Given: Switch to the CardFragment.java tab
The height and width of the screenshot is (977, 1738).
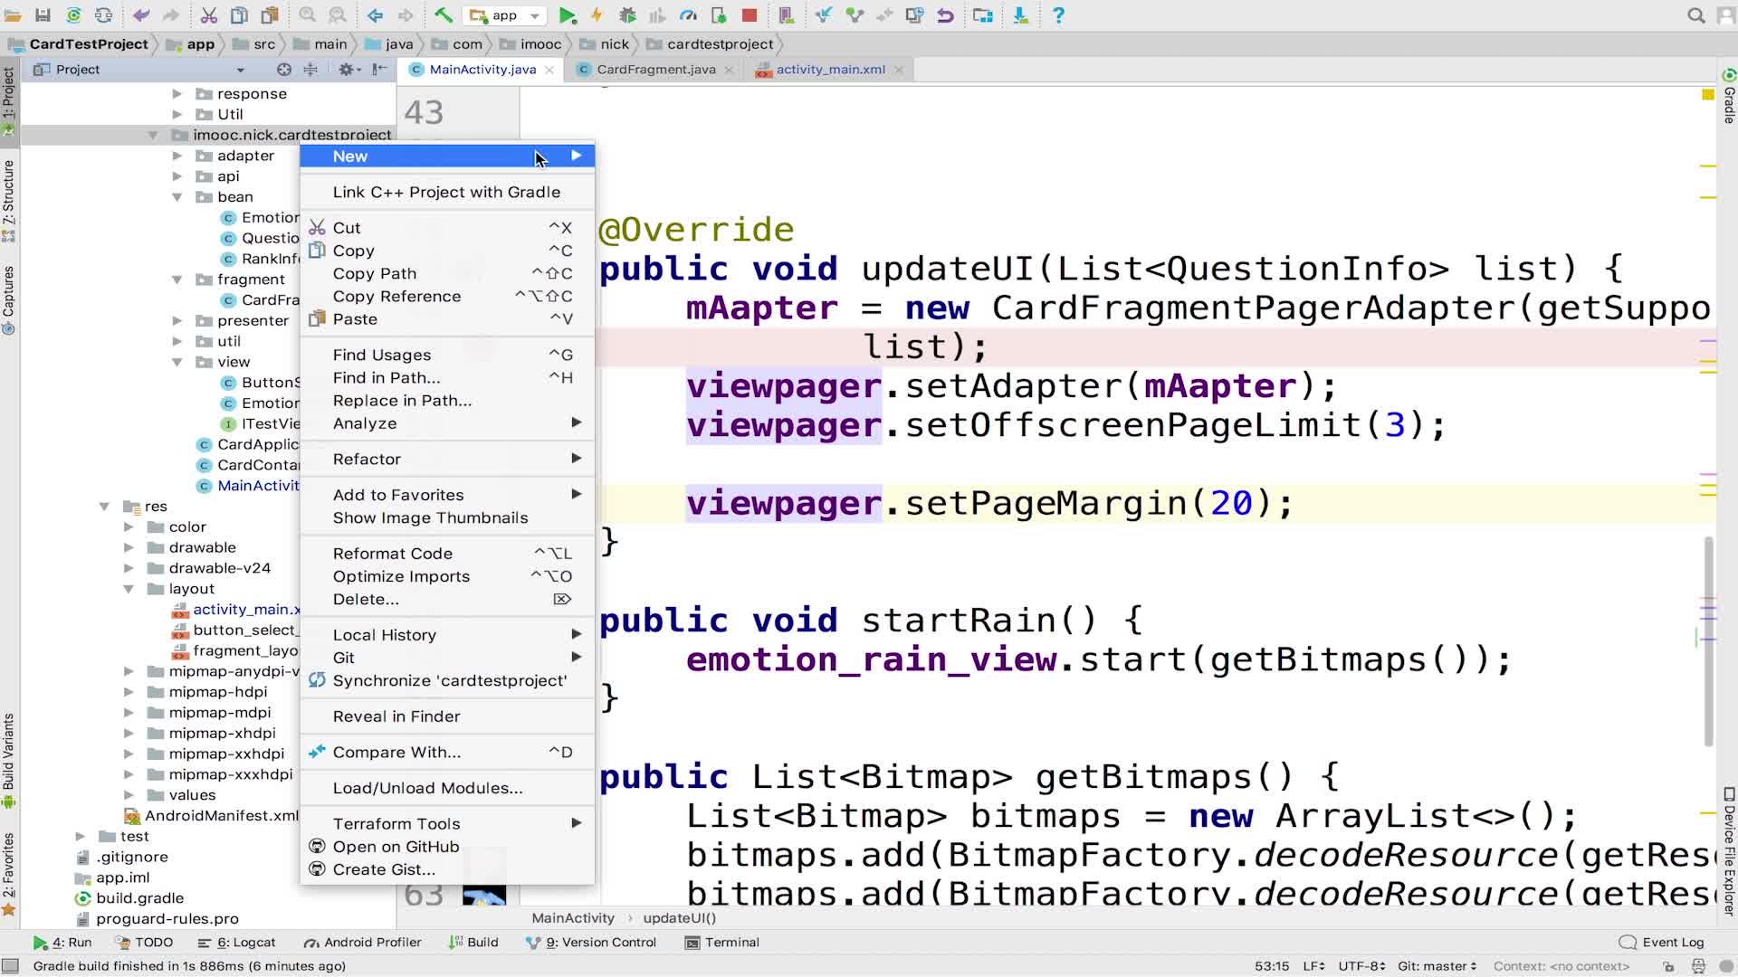Looking at the screenshot, I should point(655,70).
